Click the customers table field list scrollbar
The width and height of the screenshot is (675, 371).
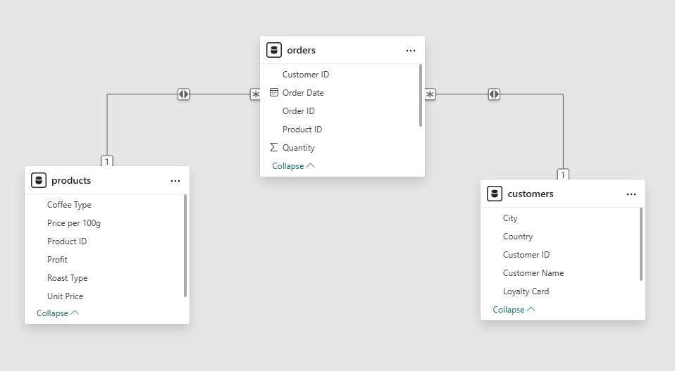tap(641, 244)
